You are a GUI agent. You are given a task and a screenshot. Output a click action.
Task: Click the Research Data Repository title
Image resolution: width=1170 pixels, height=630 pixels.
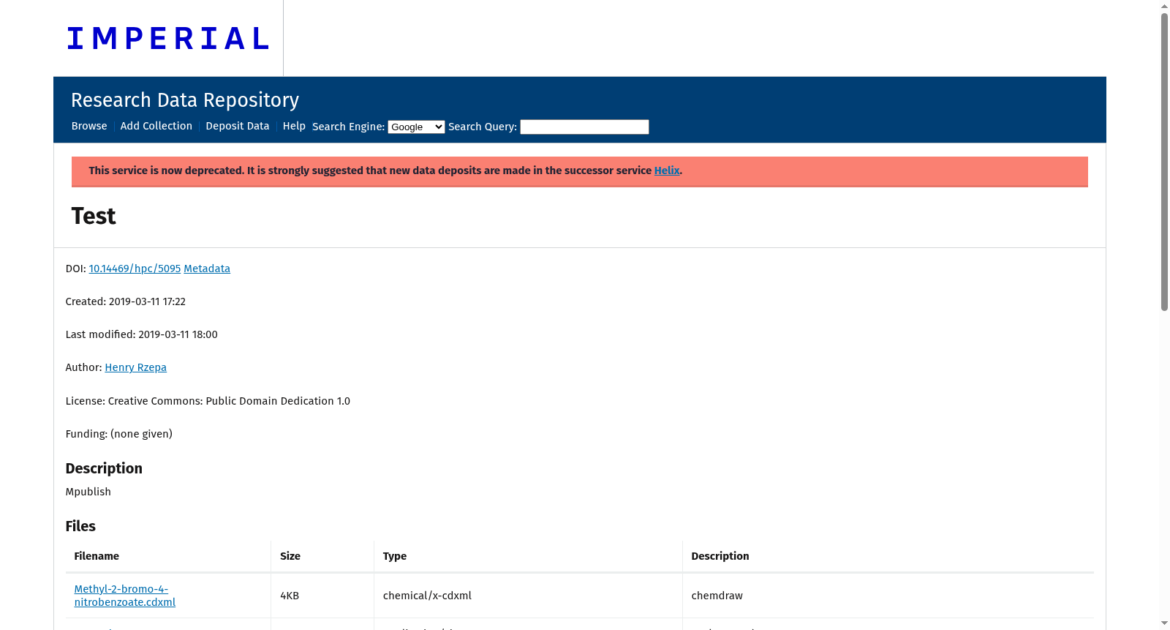pyautogui.click(x=185, y=100)
